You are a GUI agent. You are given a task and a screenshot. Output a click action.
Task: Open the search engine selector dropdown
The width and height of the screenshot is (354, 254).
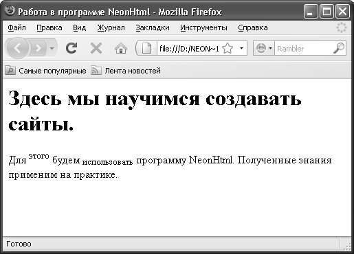coord(264,48)
